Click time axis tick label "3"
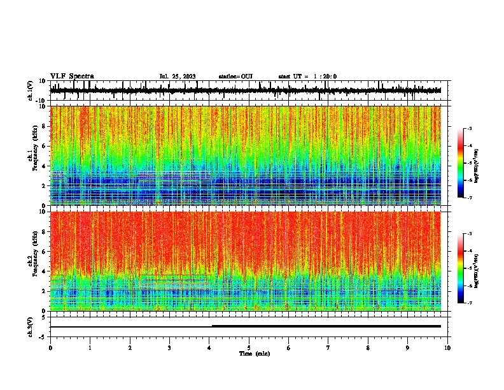The height and width of the screenshot is (390, 504). coord(169,347)
